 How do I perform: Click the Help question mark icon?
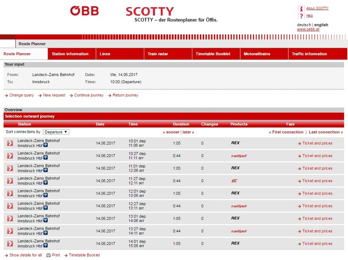301,16
